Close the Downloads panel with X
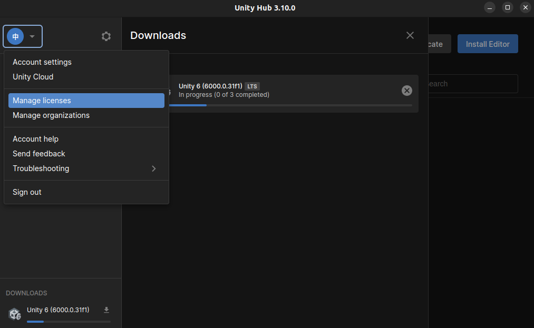The image size is (534, 328). point(410,35)
